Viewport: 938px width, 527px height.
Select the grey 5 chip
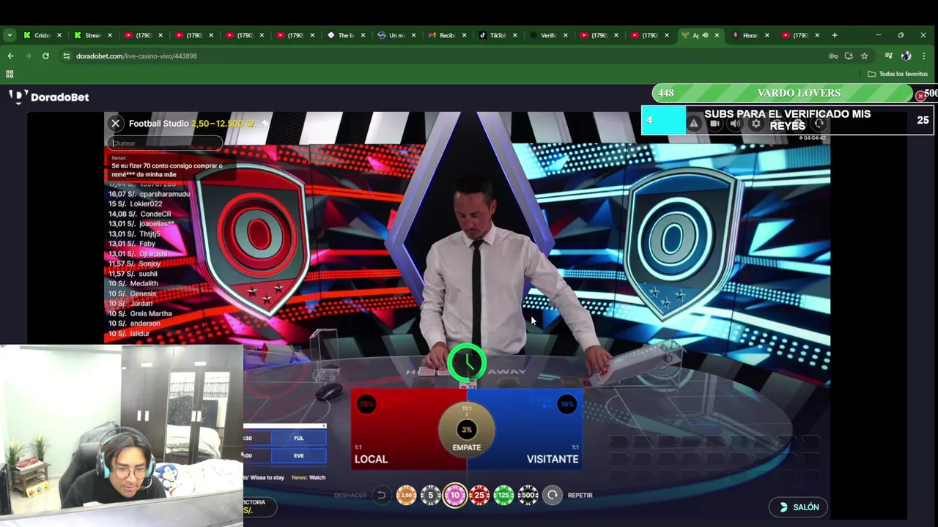430,496
